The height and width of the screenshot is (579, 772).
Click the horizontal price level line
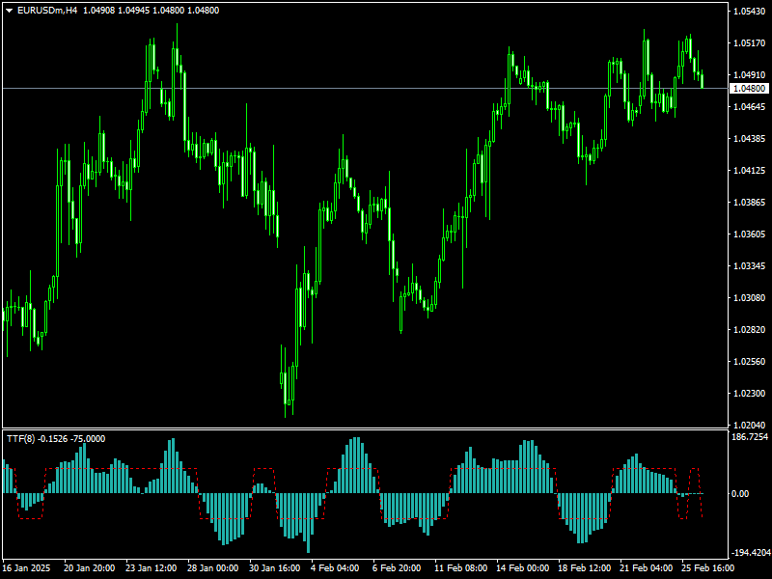(x=386, y=86)
